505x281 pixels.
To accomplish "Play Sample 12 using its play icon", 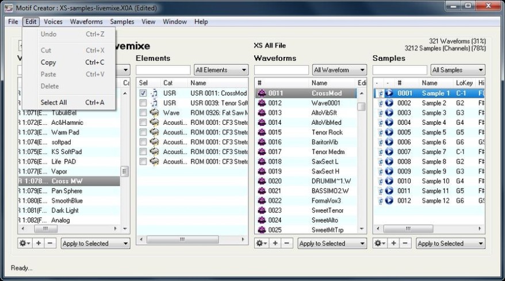I will [x=389, y=201].
